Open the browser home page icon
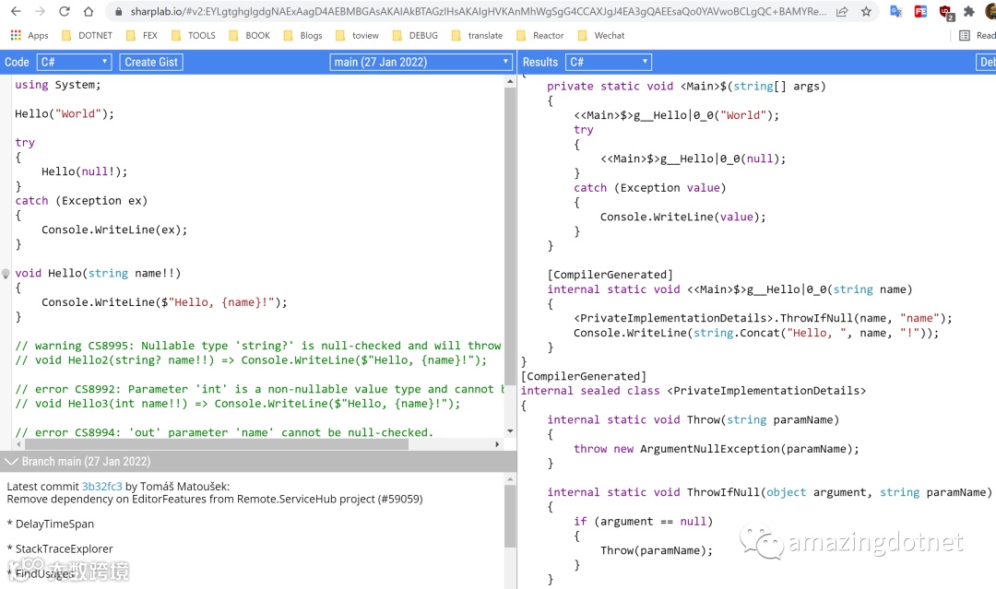 pyautogui.click(x=89, y=11)
